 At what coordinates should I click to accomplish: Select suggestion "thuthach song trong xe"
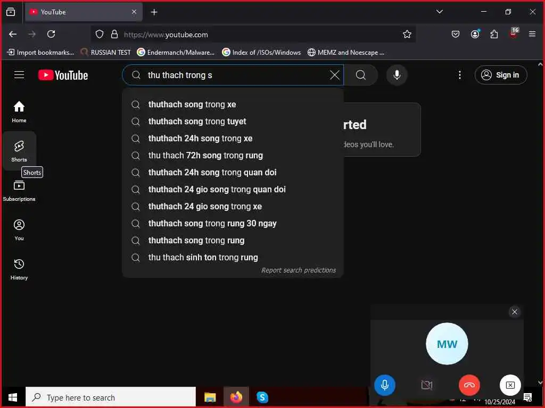[233, 105]
